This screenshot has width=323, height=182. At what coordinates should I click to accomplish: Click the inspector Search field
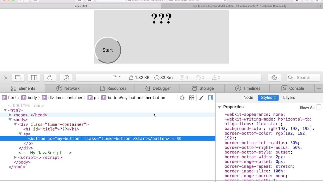(x=304, y=78)
